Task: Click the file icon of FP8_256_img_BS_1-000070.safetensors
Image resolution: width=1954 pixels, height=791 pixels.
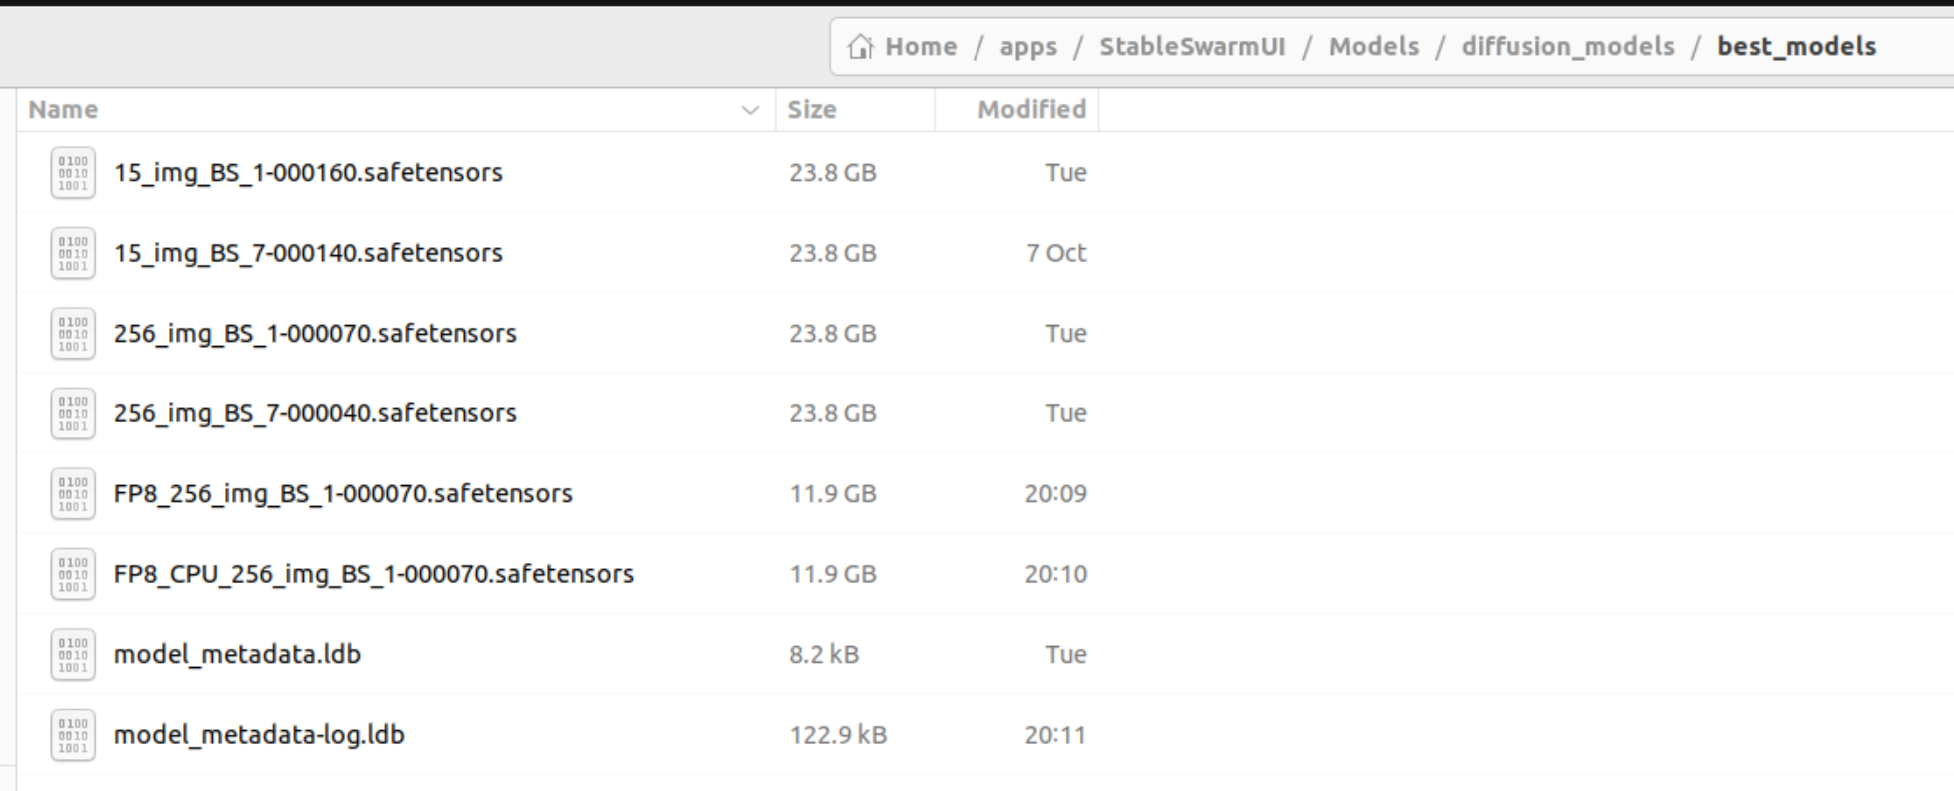Action: point(73,494)
